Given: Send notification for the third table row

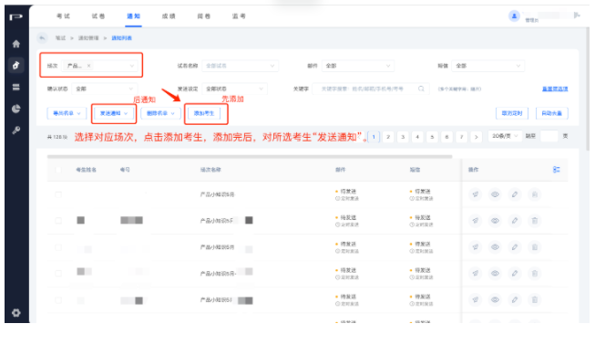Looking at the screenshot, I should tap(475, 247).
